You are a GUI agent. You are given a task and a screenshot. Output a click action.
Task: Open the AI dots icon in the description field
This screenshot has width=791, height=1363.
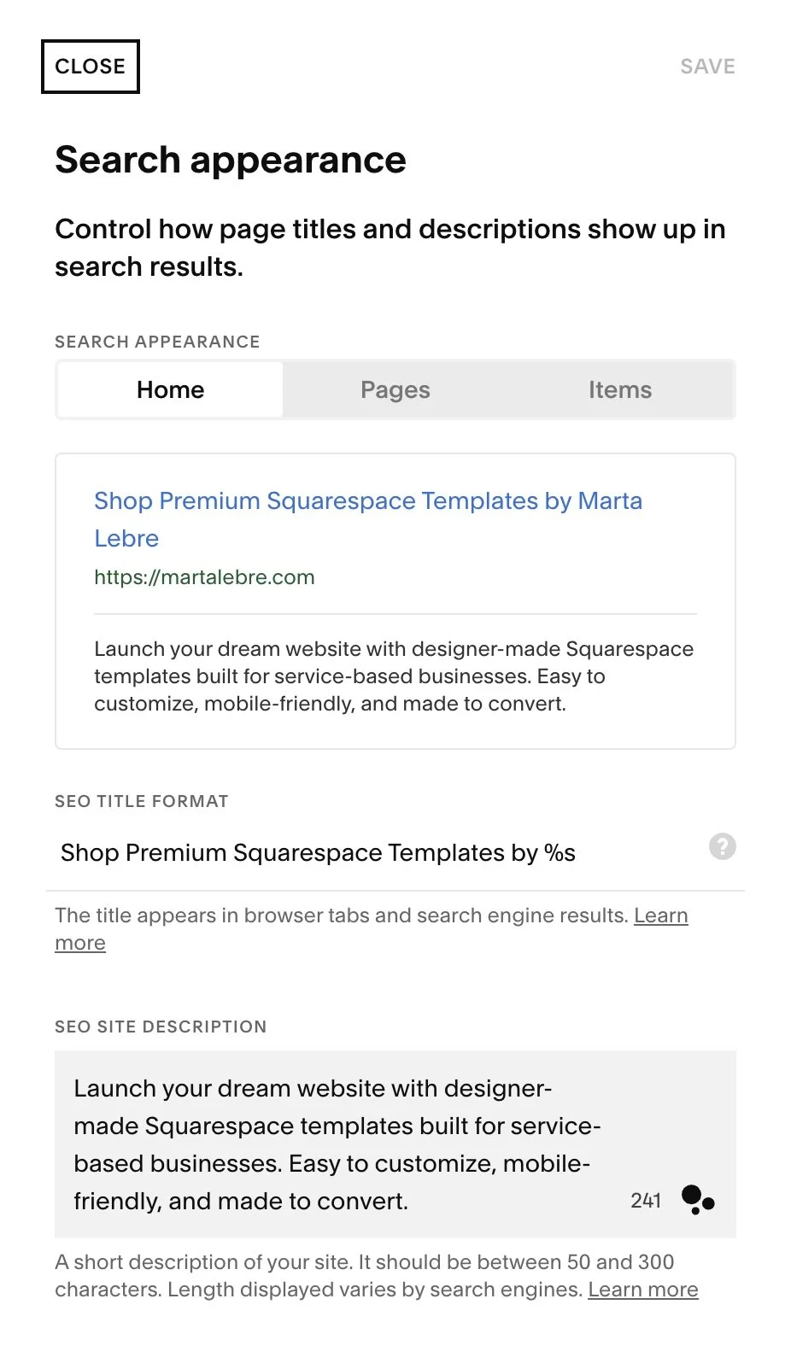click(x=698, y=1200)
